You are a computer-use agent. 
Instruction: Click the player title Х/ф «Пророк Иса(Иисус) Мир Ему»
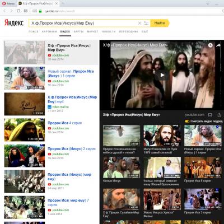(x=131, y=115)
